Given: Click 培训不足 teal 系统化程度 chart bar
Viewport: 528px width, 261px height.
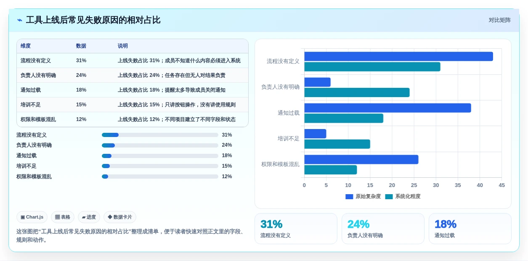Looking at the screenshot, I should (337, 144).
